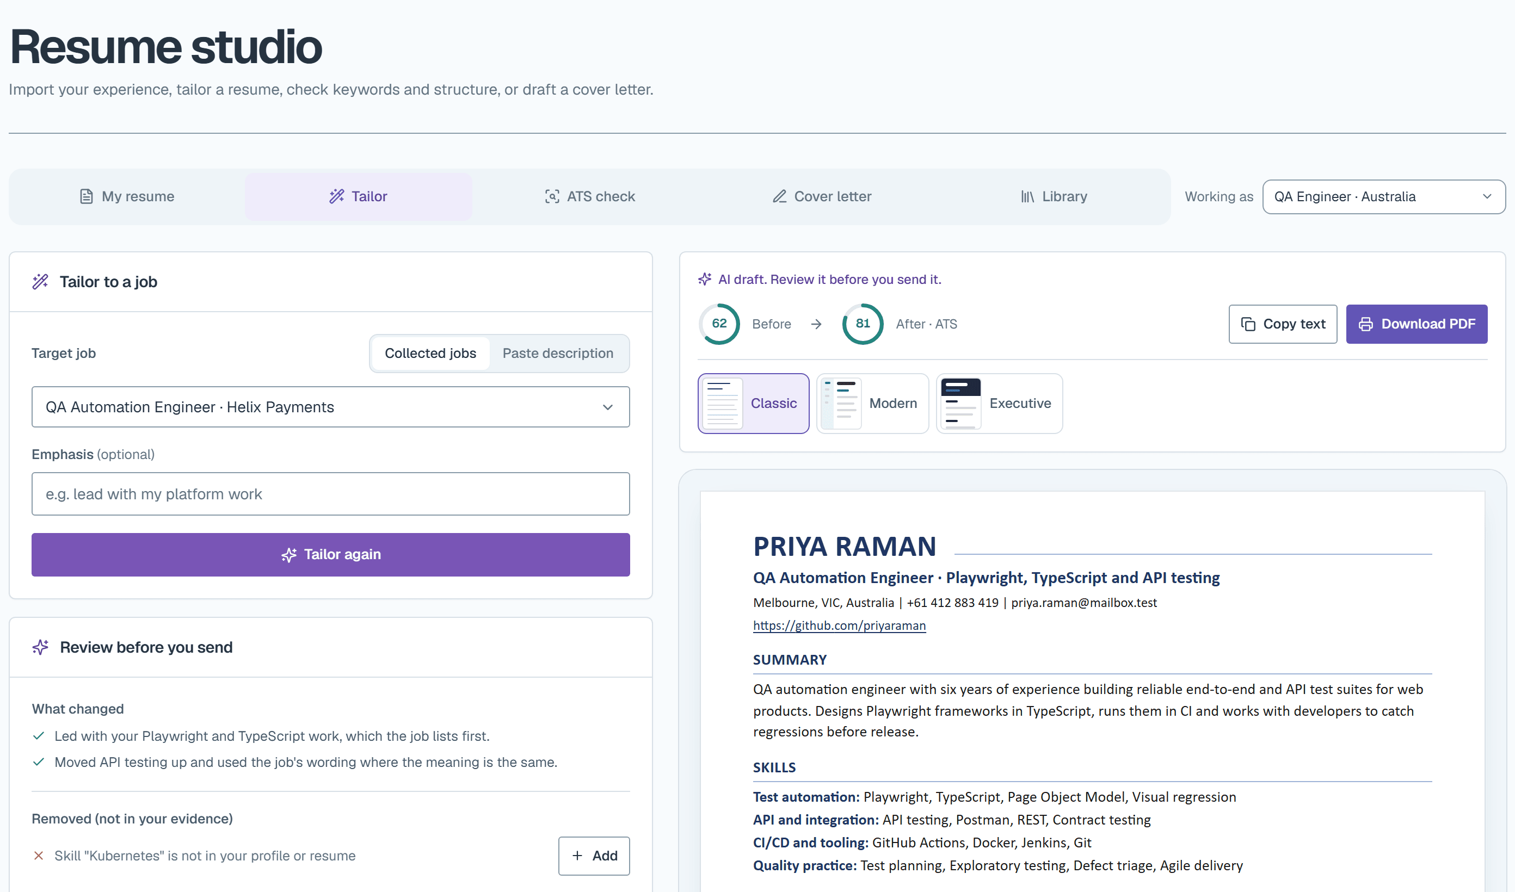Select the Collected jobs toggle option

tap(430, 354)
